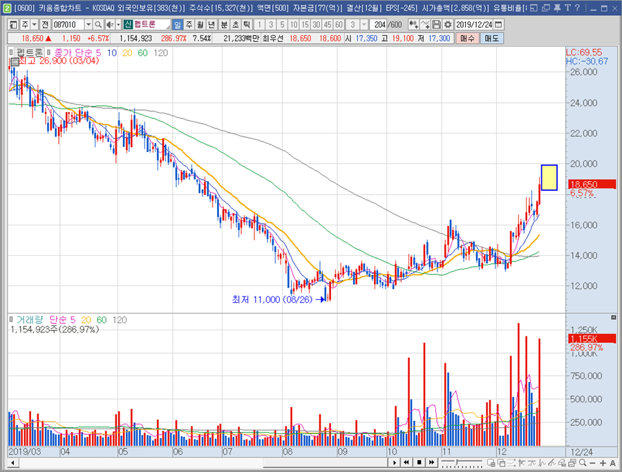Toggle the 전 button beside the stock code
The image size is (622, 472).
tap(45, 25)
